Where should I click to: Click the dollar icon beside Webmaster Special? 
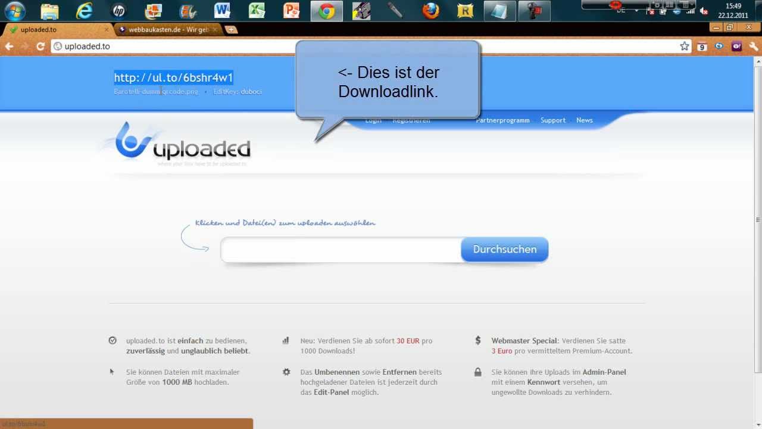click(x=477, y=341)
